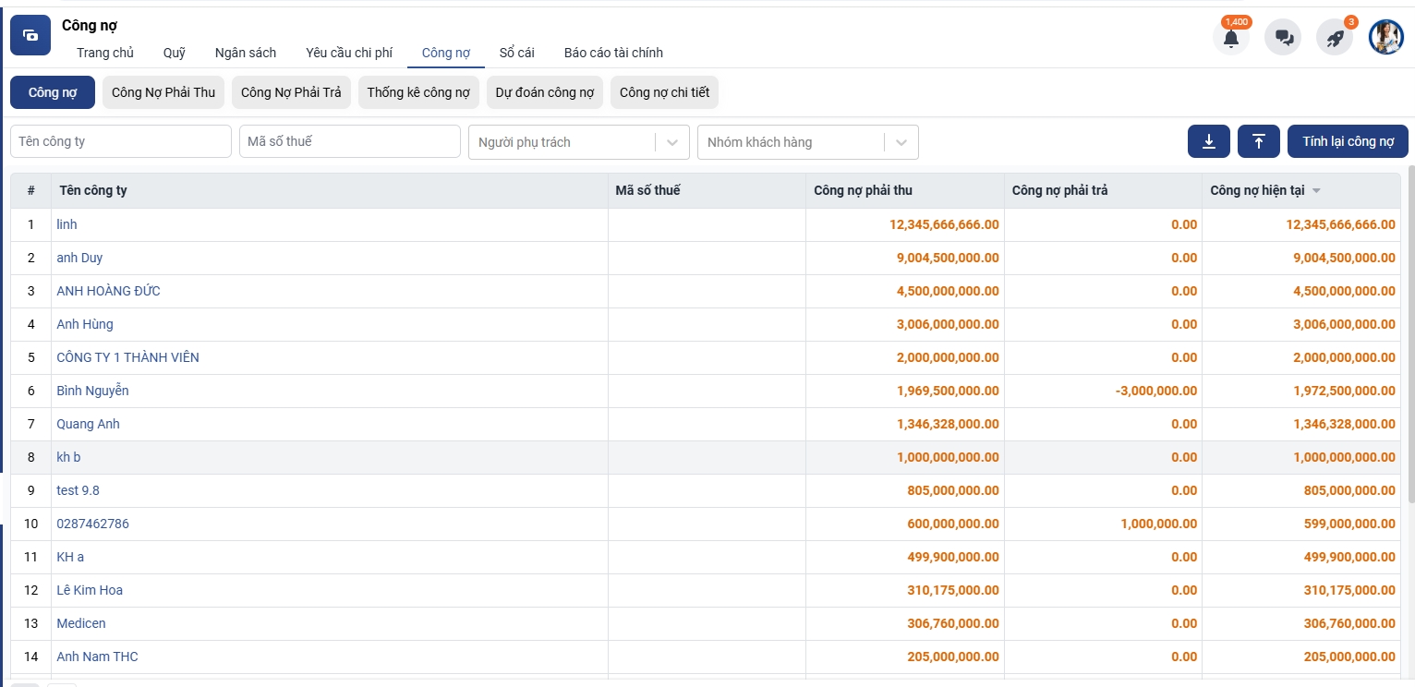Select the Công Nợ Phải Thu tab
The height and width of the screenshot is (687, 1415).
[x=163, y=92]
